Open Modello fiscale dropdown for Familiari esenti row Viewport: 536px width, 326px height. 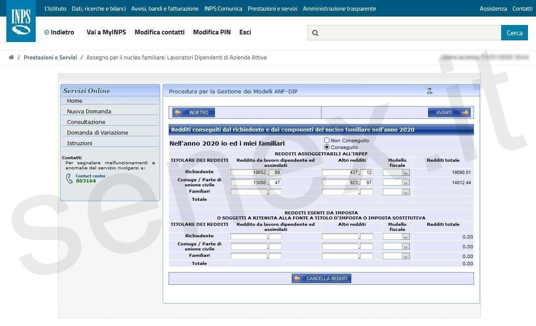396,256
